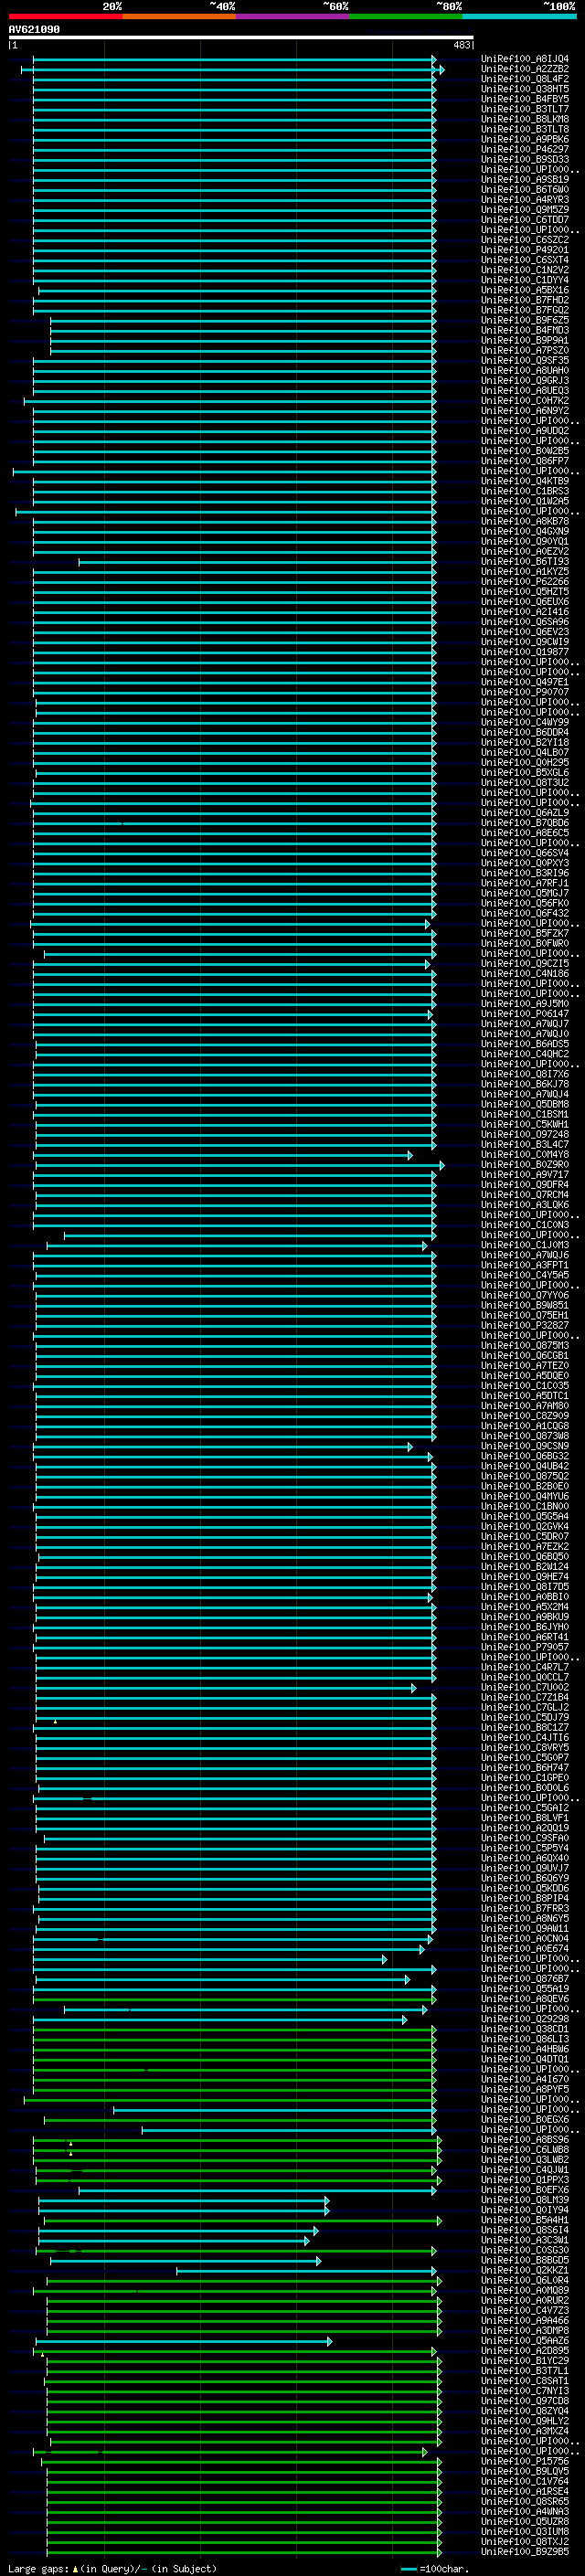Select the UniRef100_B9F6Z5 label

click(x=525, y=320)
